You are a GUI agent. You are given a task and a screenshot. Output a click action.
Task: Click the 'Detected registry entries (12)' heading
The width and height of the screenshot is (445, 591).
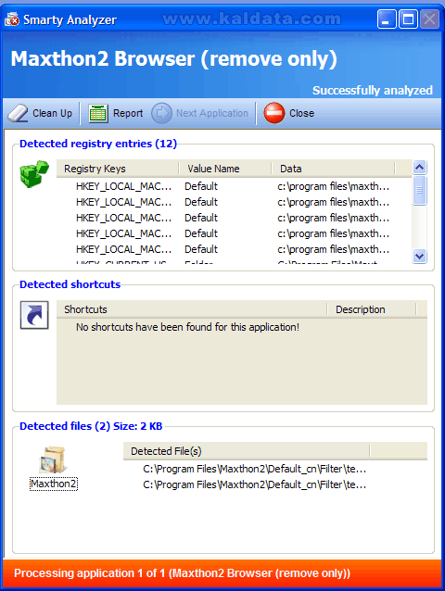[x=98, y=144]
